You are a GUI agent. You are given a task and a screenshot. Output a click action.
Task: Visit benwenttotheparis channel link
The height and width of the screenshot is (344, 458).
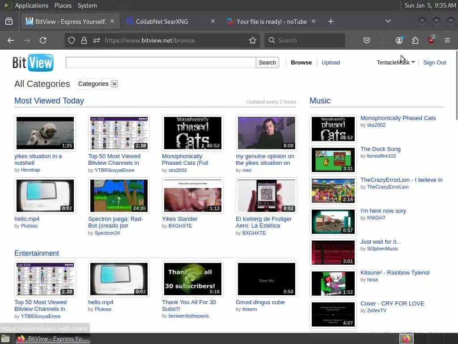(x=188, y=316)
